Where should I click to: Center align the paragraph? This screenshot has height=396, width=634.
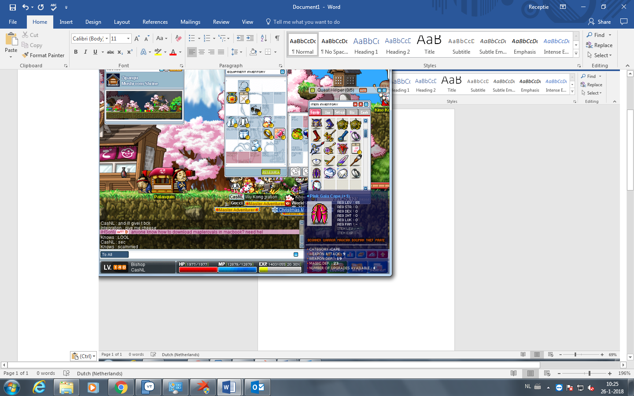coord(201,52)
